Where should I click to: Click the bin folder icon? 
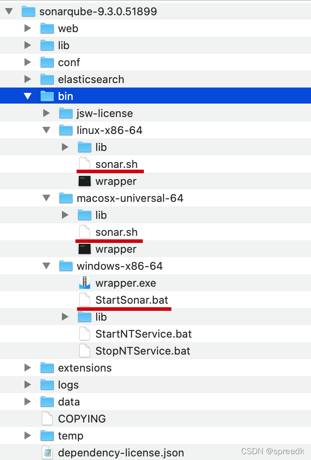click(x=47, y=96)
